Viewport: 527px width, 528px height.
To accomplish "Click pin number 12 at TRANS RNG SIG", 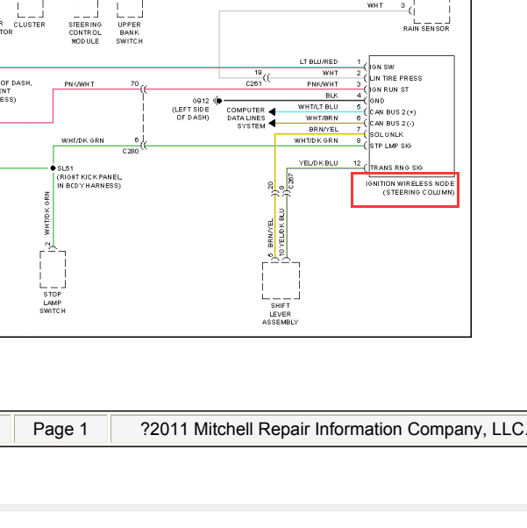I will (x=357, y=163).
